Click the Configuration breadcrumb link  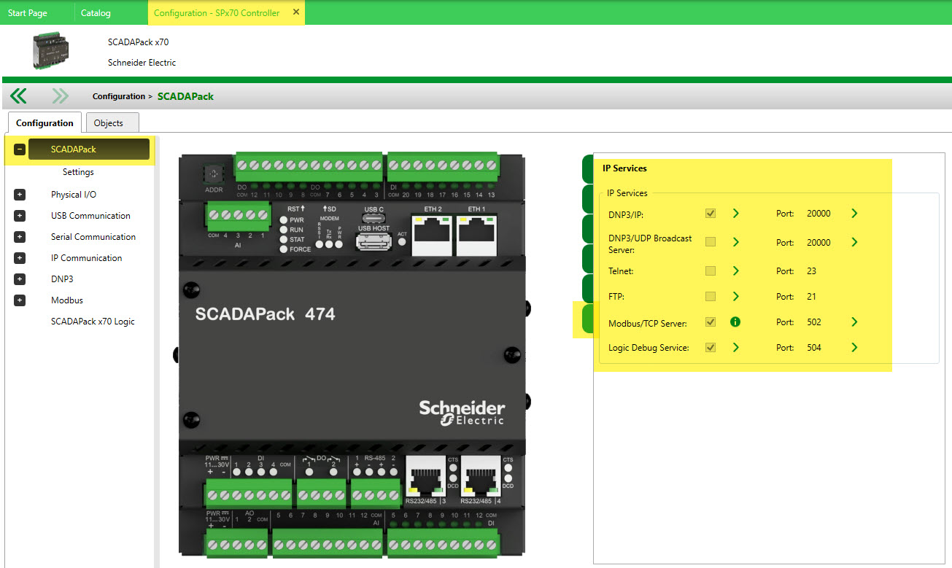click(x=119, y=96)
